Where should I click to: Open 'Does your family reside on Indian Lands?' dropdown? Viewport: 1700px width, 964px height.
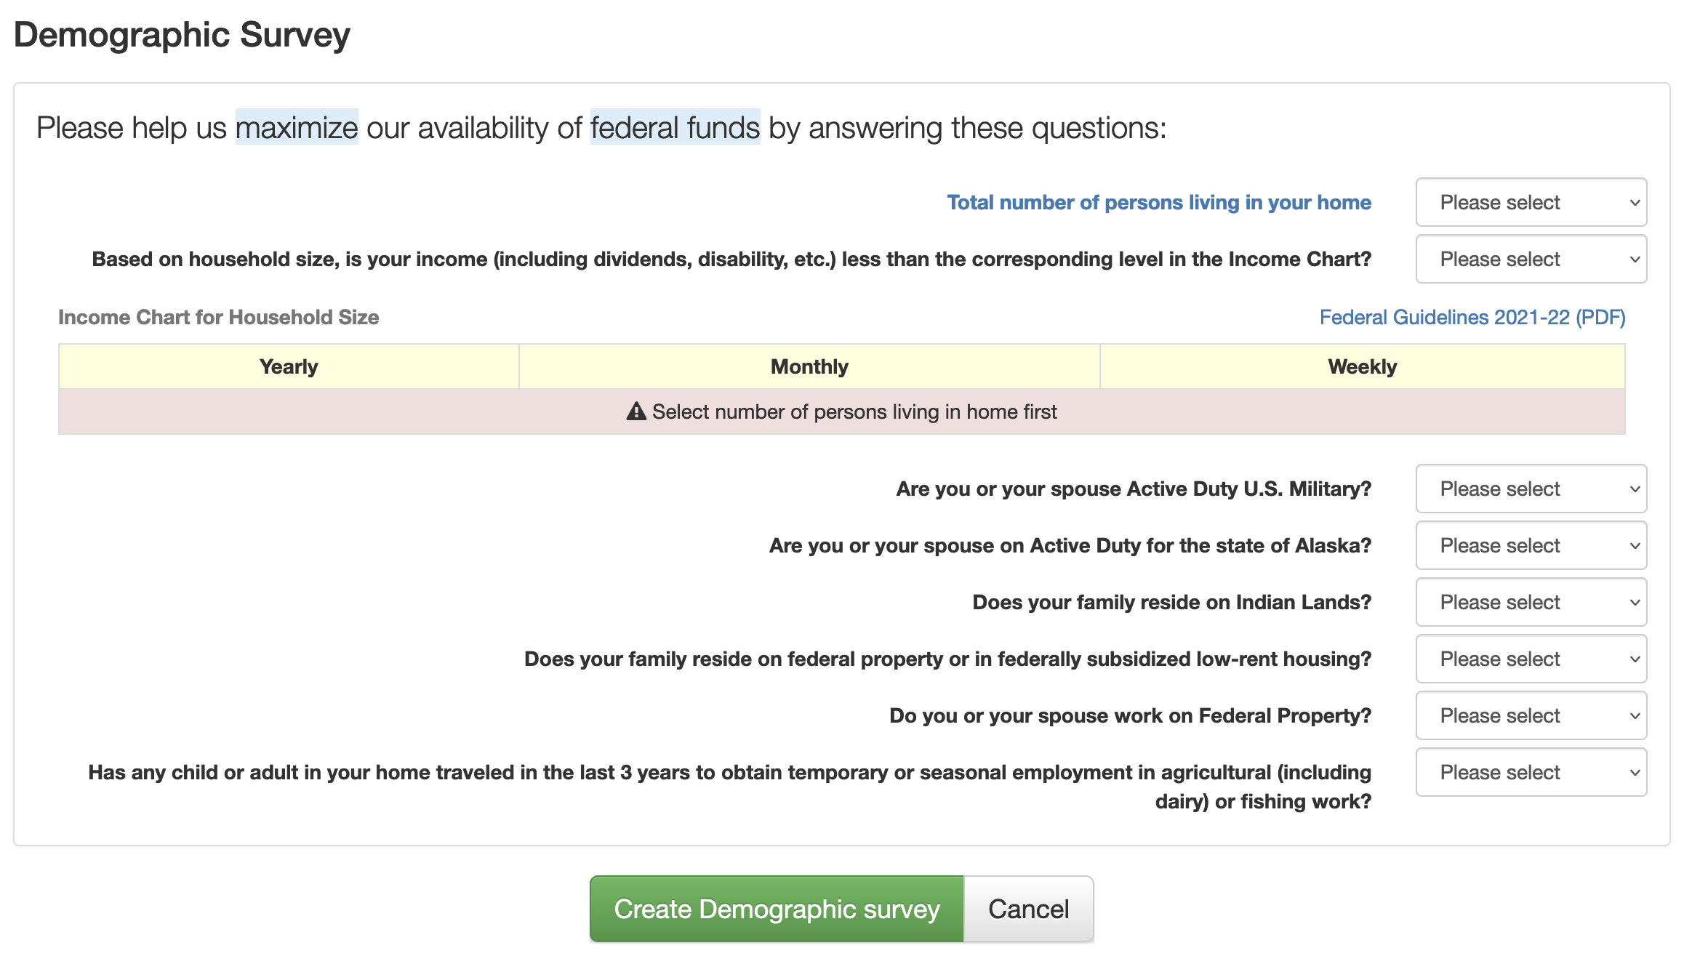[1532, 602]
